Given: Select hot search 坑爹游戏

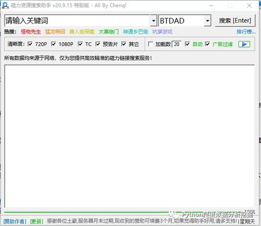Looking at the screenshot, I should click(x=162, y=32).
